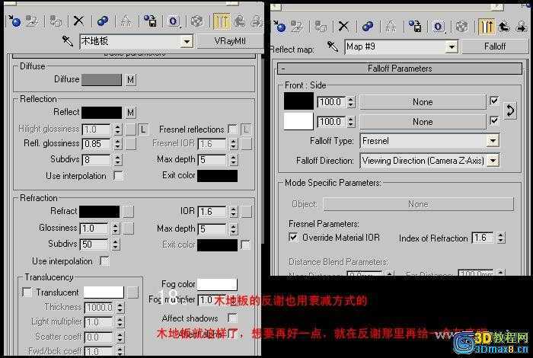Image resolution: width=533 pixels, height=358 pixels.
Task: Click Put Material to Scene in VRayMtl panel
Action: coord(32,21)
